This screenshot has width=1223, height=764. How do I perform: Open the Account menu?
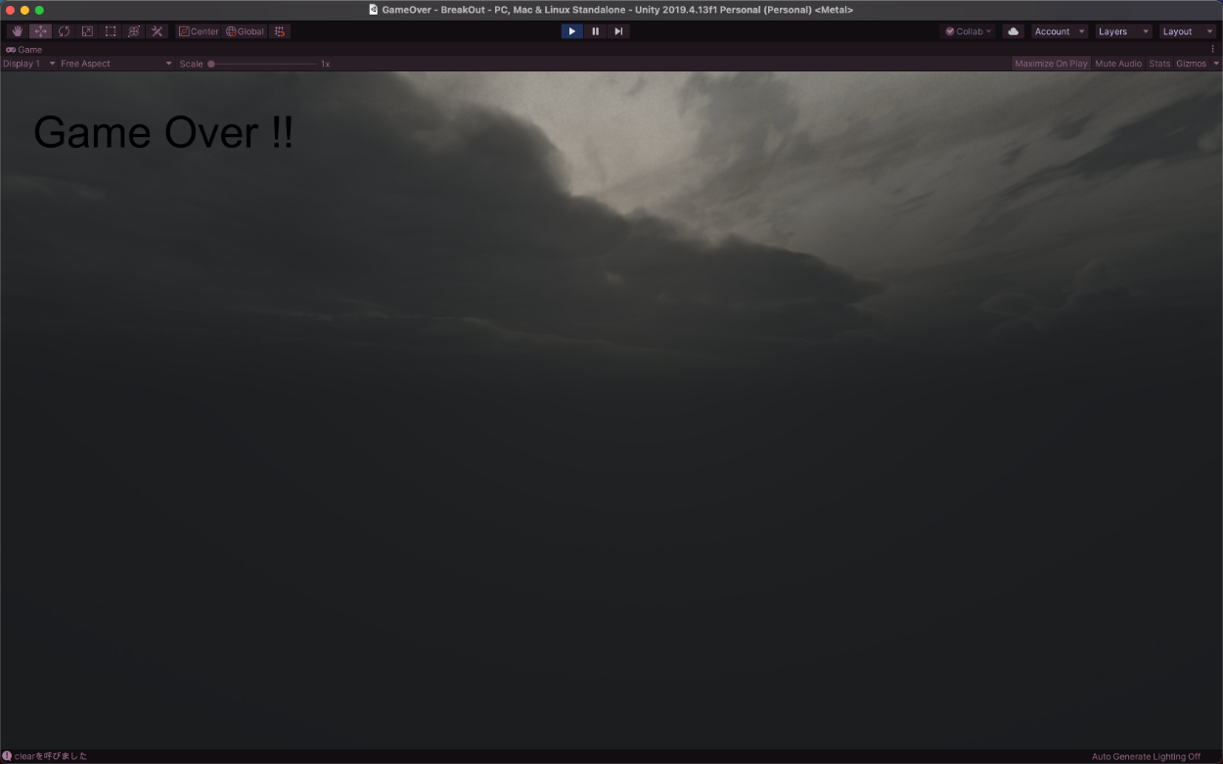(1060, 31)
